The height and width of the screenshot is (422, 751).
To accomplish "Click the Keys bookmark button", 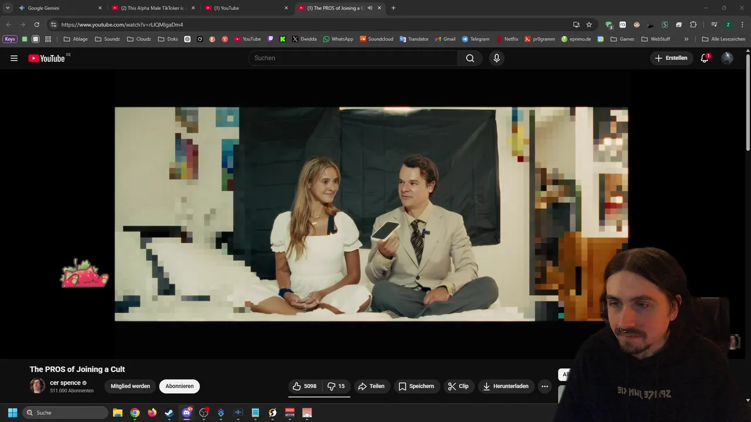I will tap(10, 39).
